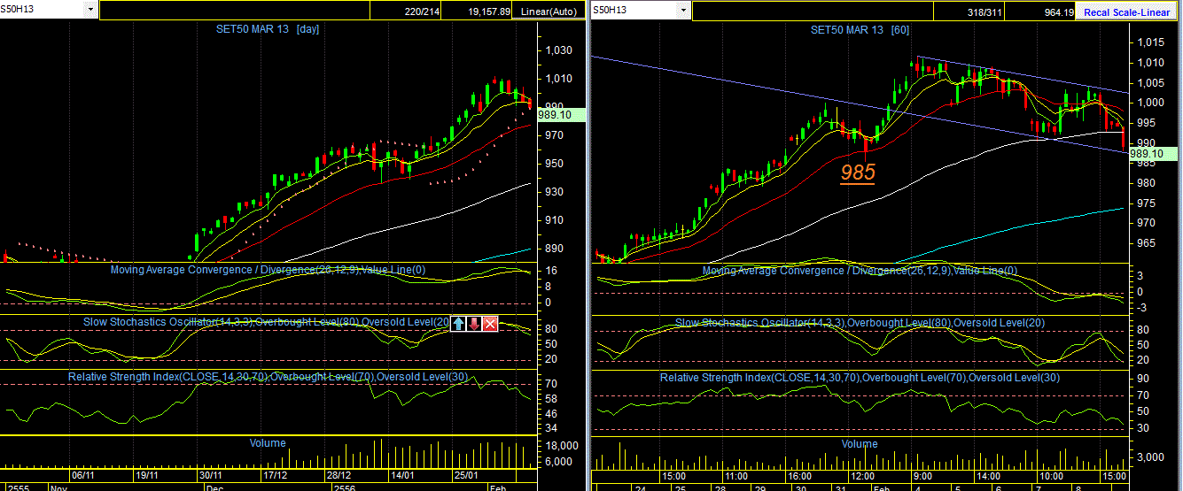Move Slow Stochastics panel up with blue arrow
This screenshot has height=491, width=1183.
(x=458, y=324)
